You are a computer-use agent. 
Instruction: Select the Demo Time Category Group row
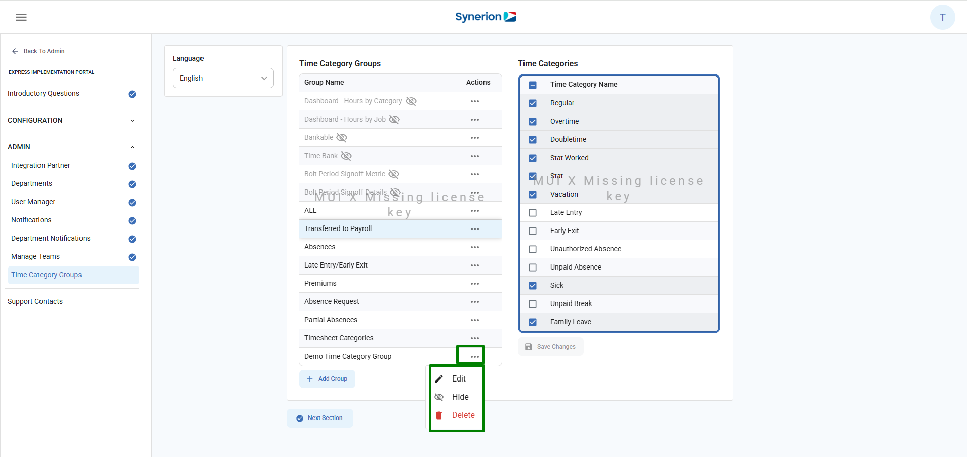pos(400,357)
